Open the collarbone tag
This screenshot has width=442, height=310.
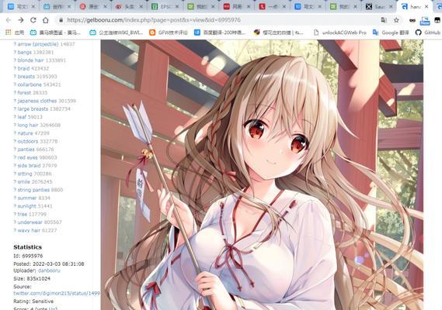click(30, 84)
